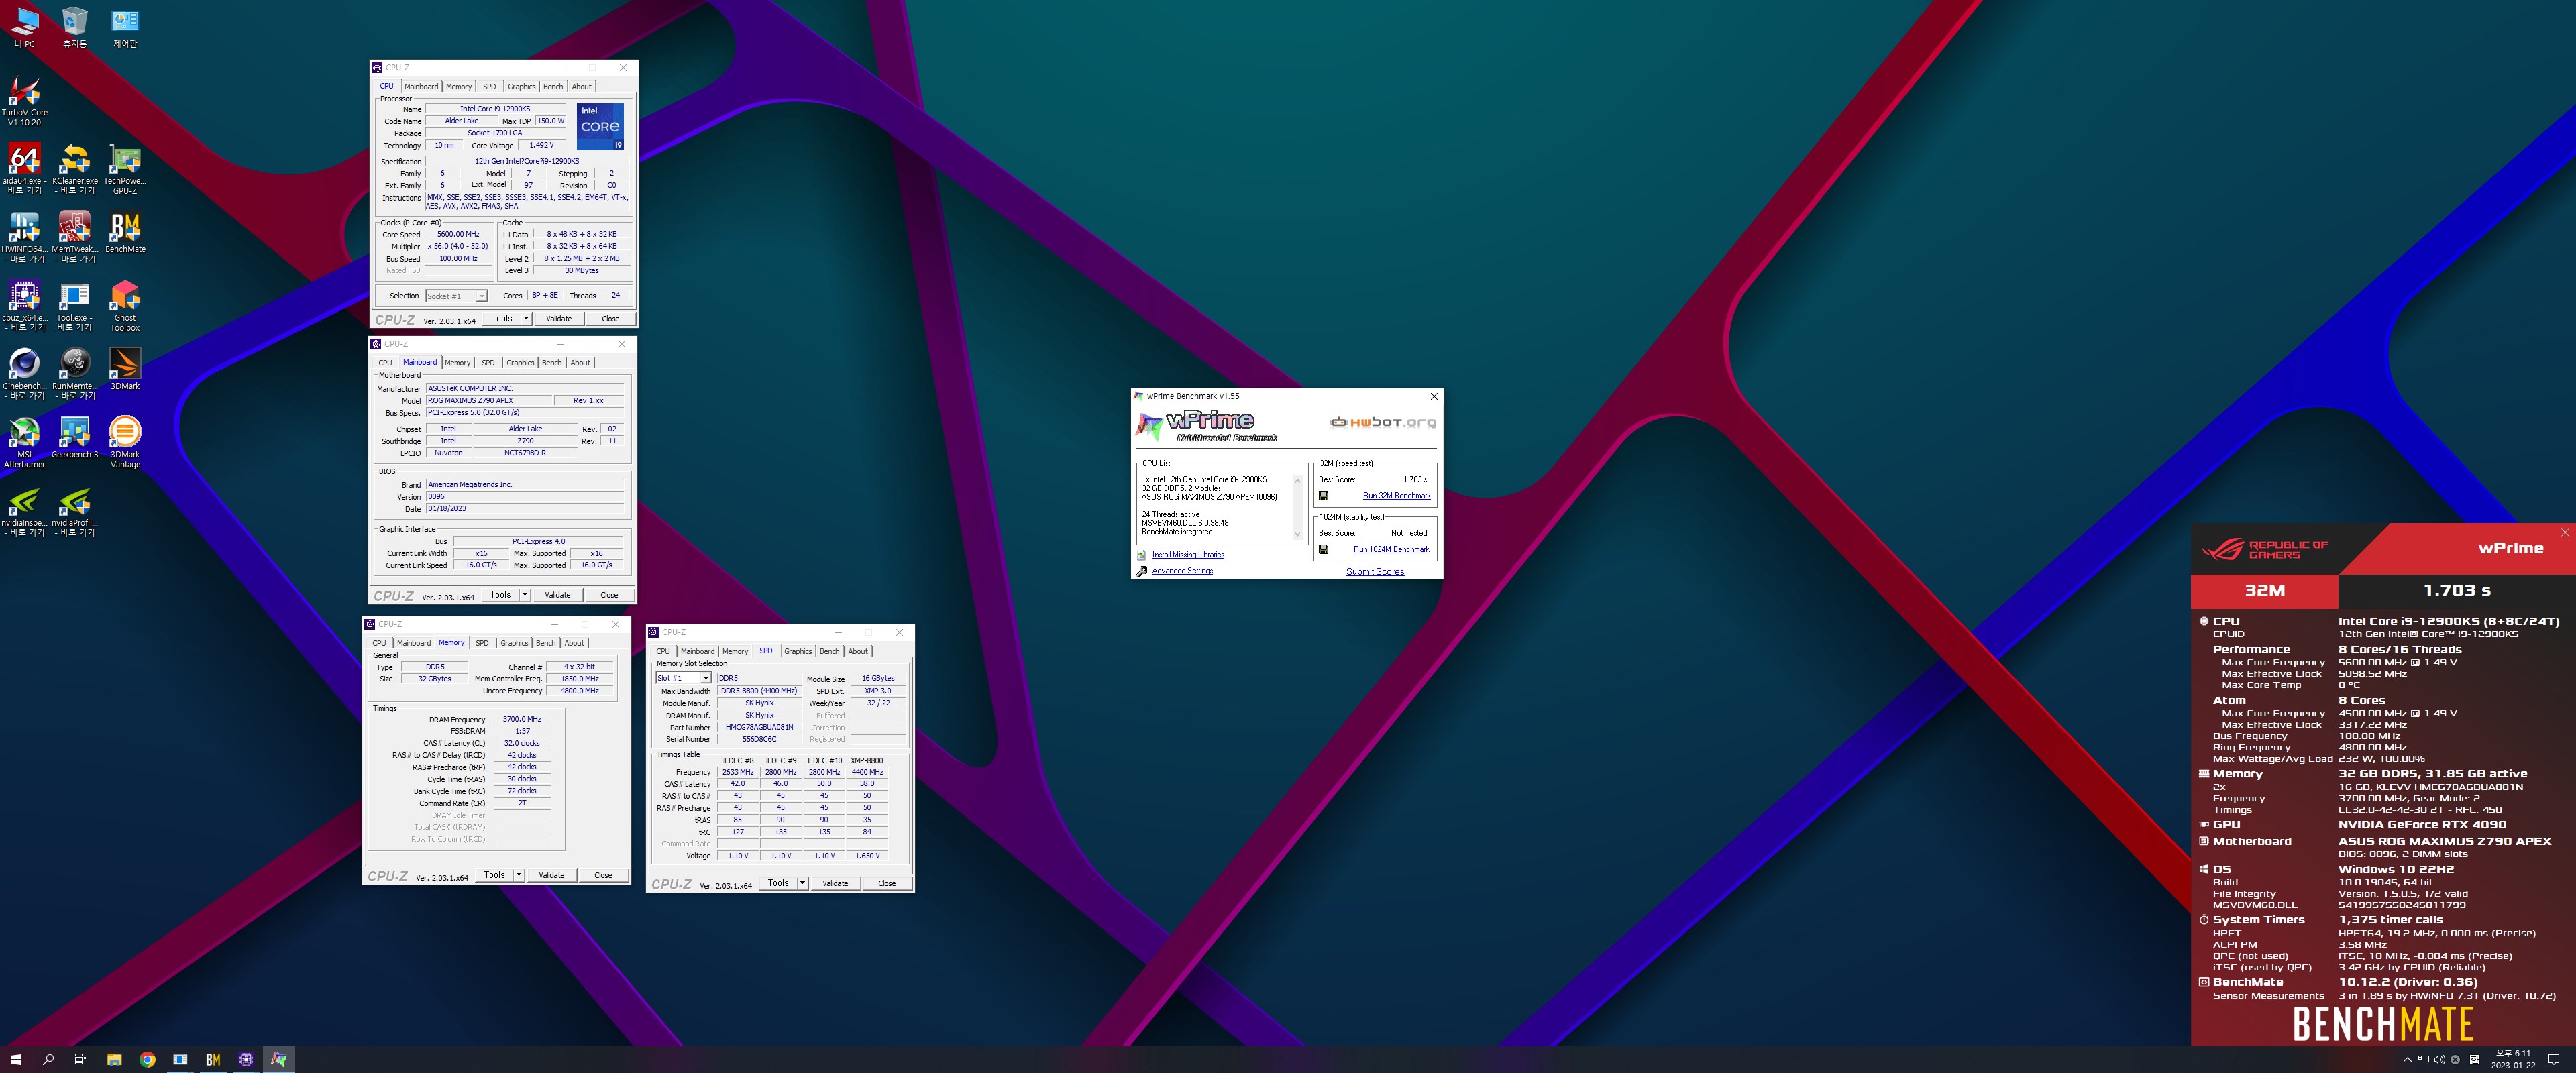Open the Tools dropdown arrow in the SPD window

(803, 882)
